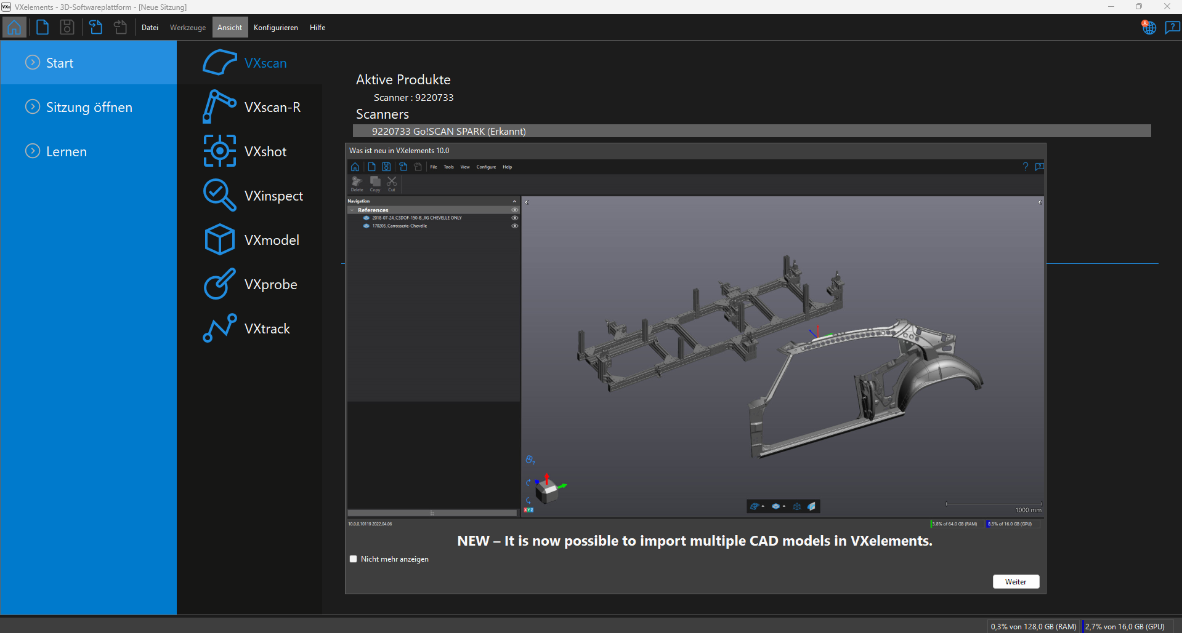Open the VXtrack module icon
1182x633 pixels.
point(219,328)
